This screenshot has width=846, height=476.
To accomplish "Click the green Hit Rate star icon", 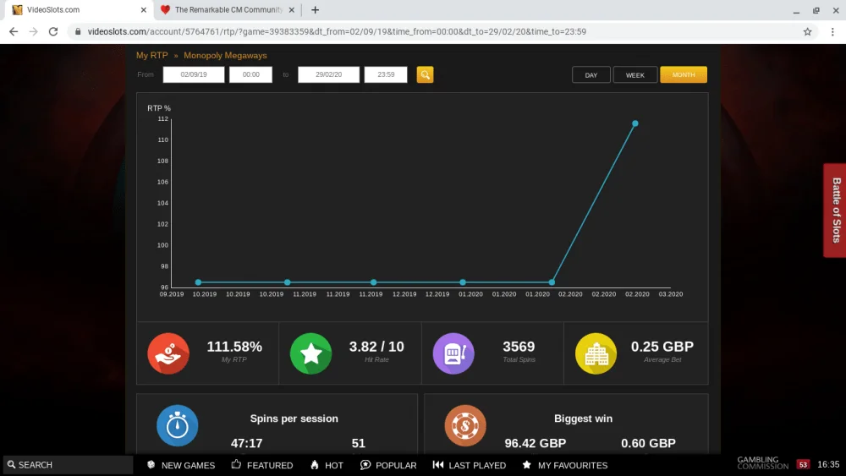I will [x=310, y=353].
